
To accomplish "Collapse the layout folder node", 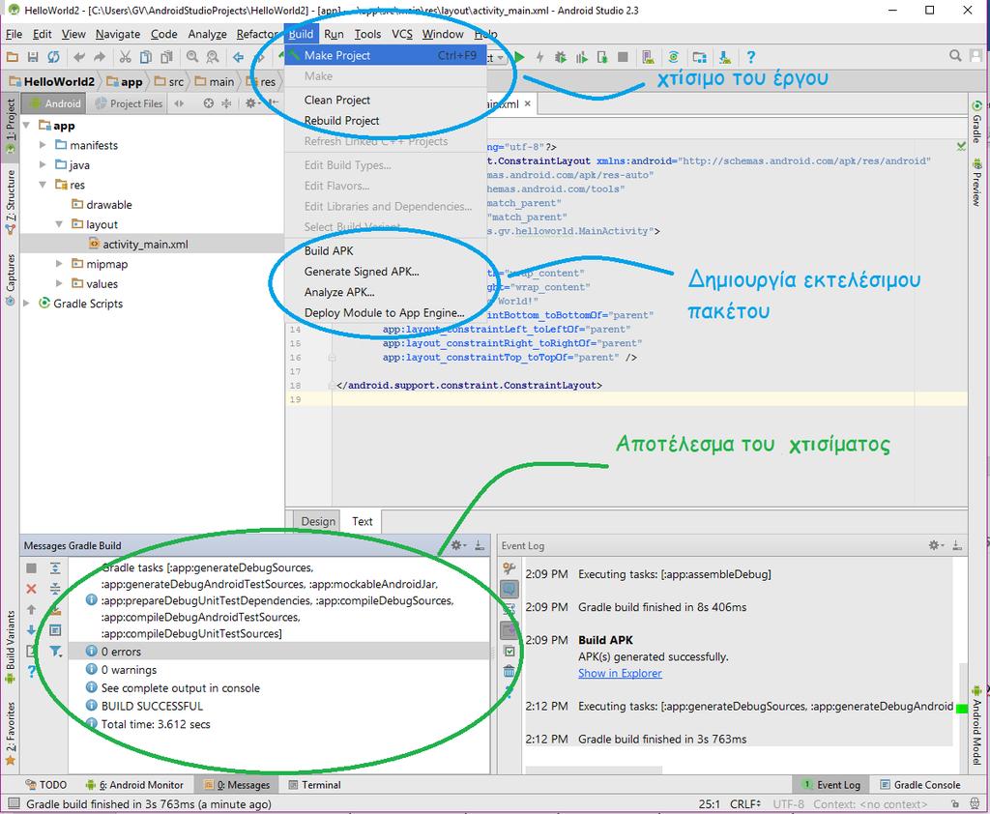I will pos(59,224).
